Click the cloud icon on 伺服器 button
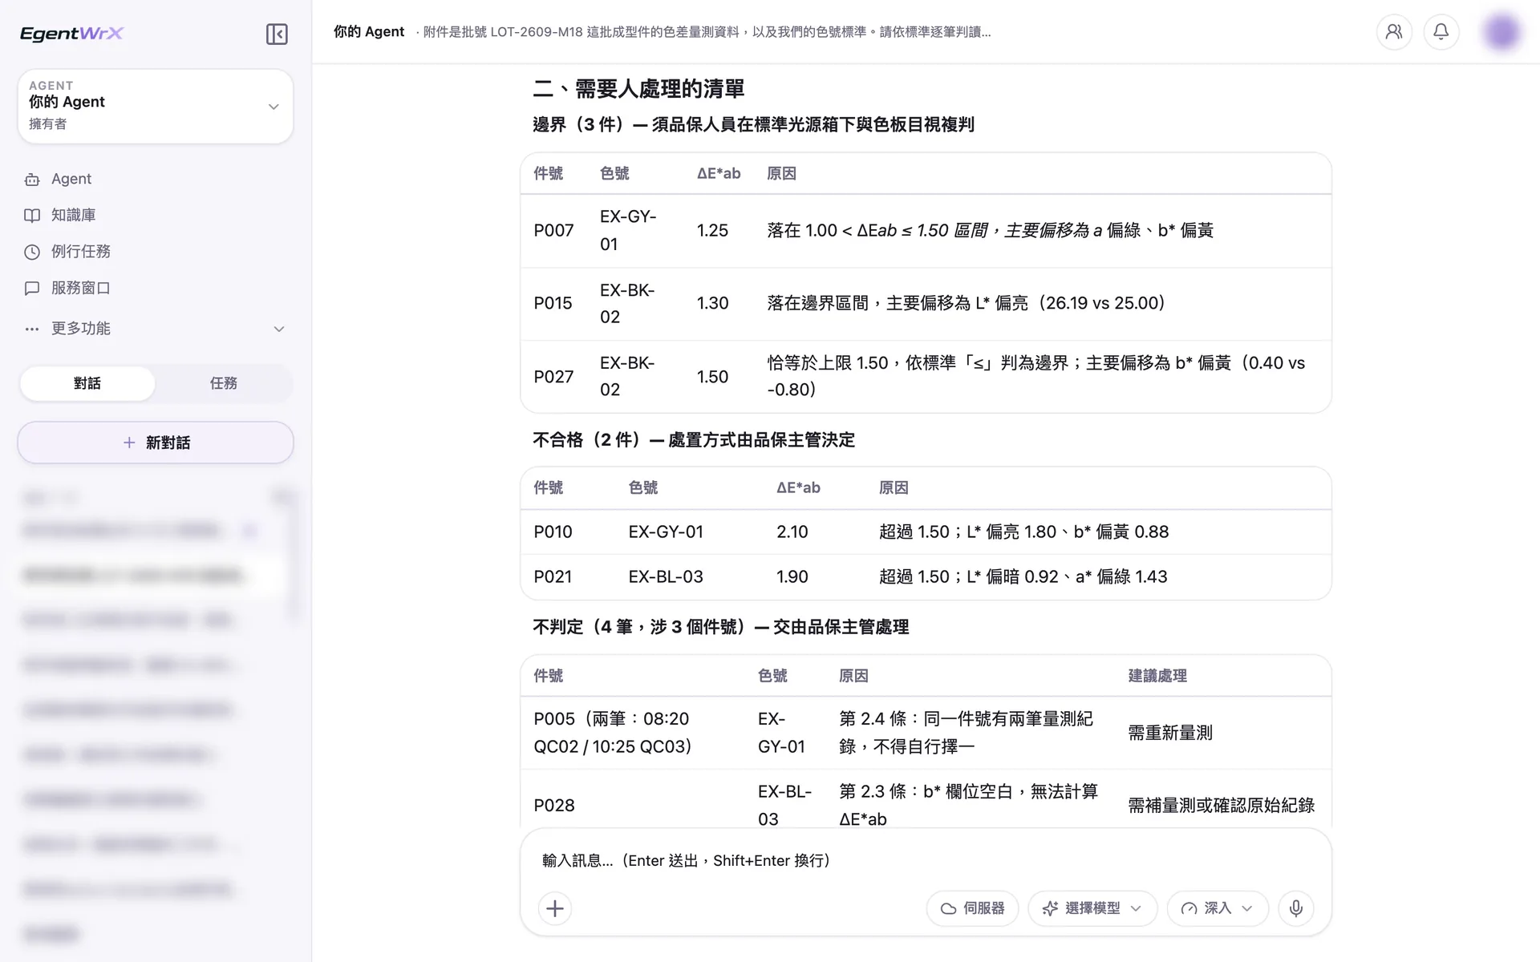Viewport: 1540px width, 962px height. (x=949, y=908)
